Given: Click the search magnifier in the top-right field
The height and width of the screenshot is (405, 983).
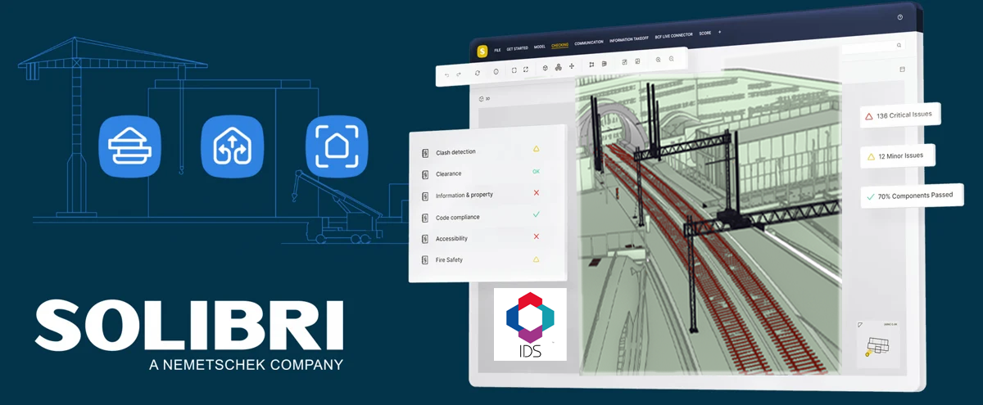Looking at the screenshot, I should (x=899, y=46).
